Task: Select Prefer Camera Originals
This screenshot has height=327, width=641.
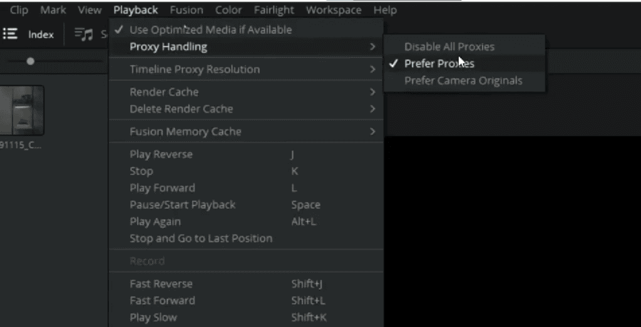Action: [464, 81]
